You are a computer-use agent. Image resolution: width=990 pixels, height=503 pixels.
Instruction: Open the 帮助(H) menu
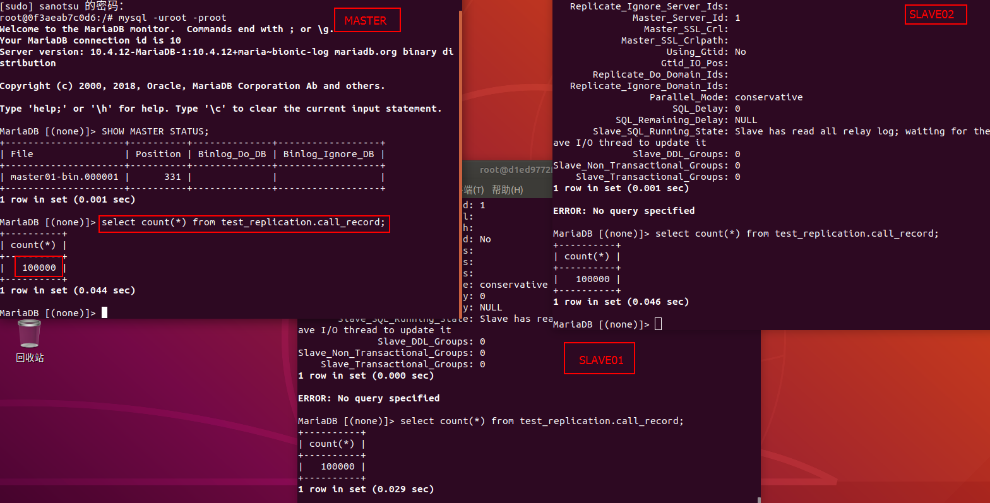click(x=507, y=190)
